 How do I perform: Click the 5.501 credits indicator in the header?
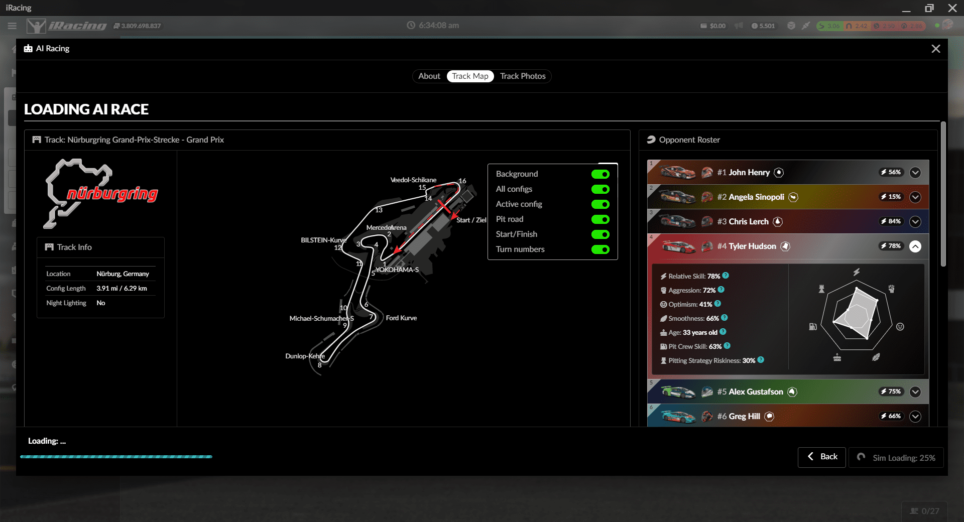pyautogui.click(x=763, y=26)
